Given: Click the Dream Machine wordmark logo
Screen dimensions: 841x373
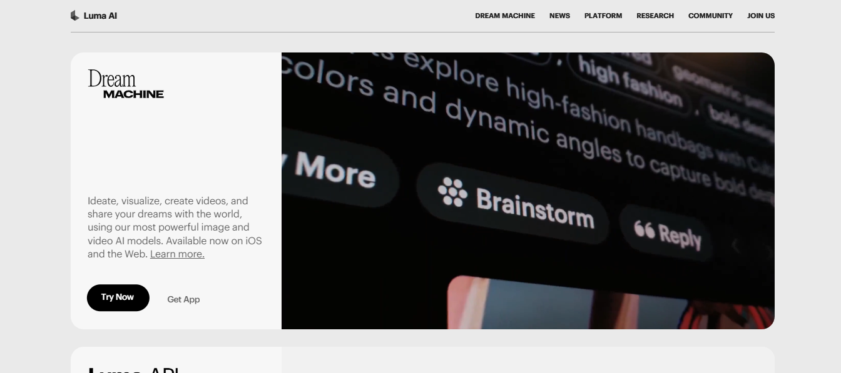Looking at the screenshot, I should pos(126,84).
